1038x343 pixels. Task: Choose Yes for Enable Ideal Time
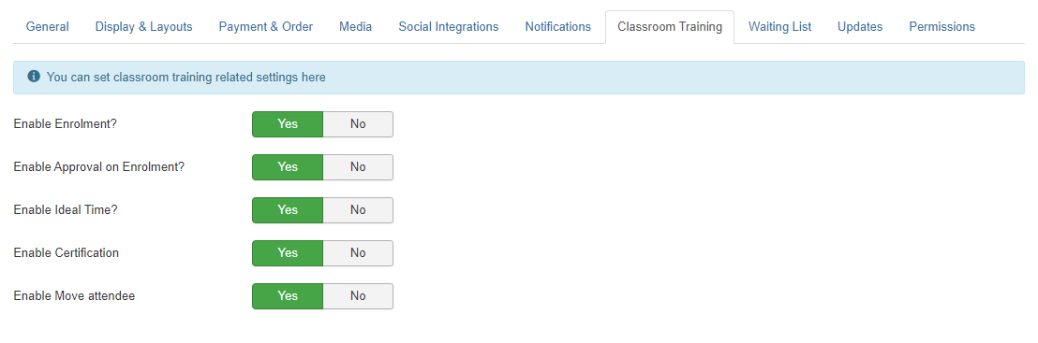(x=288, y=210)
